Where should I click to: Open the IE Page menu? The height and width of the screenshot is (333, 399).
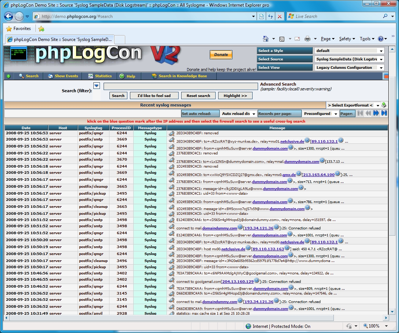pyautogui.click(x=328, y=39)
